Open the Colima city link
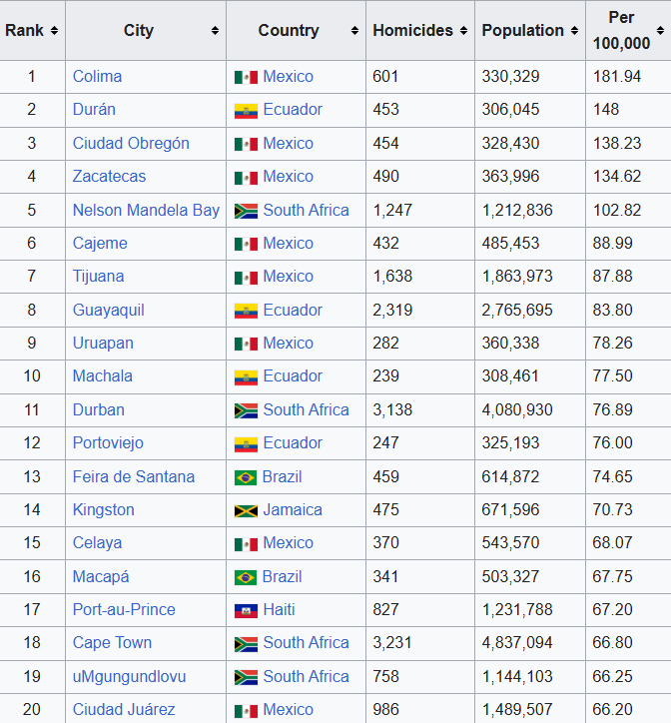 pos(97,76)
